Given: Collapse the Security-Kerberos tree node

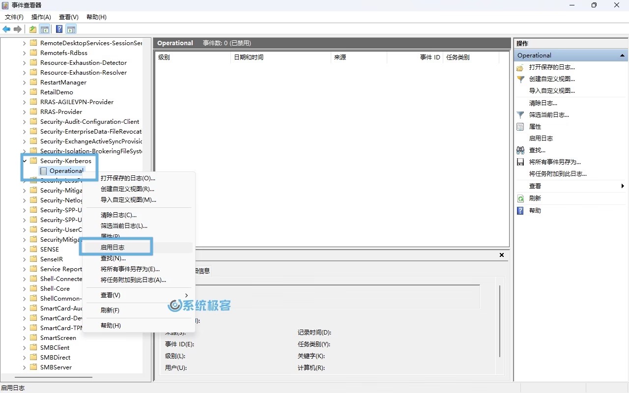Looking at the screenshot, I should coord(24,161).
